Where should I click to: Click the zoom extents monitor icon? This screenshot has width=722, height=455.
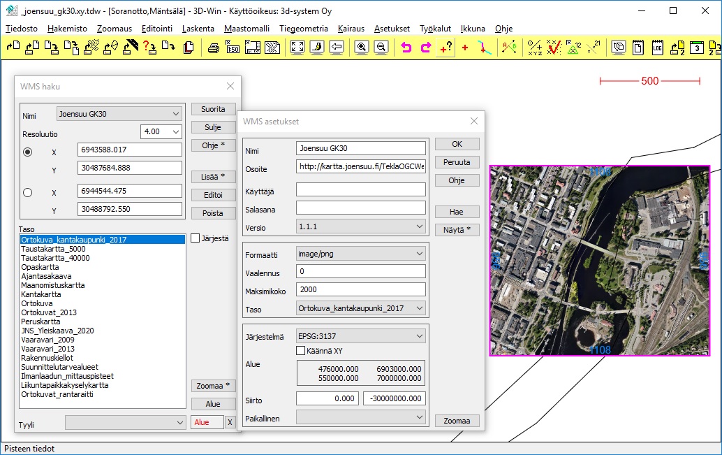[x=297, y=47]
